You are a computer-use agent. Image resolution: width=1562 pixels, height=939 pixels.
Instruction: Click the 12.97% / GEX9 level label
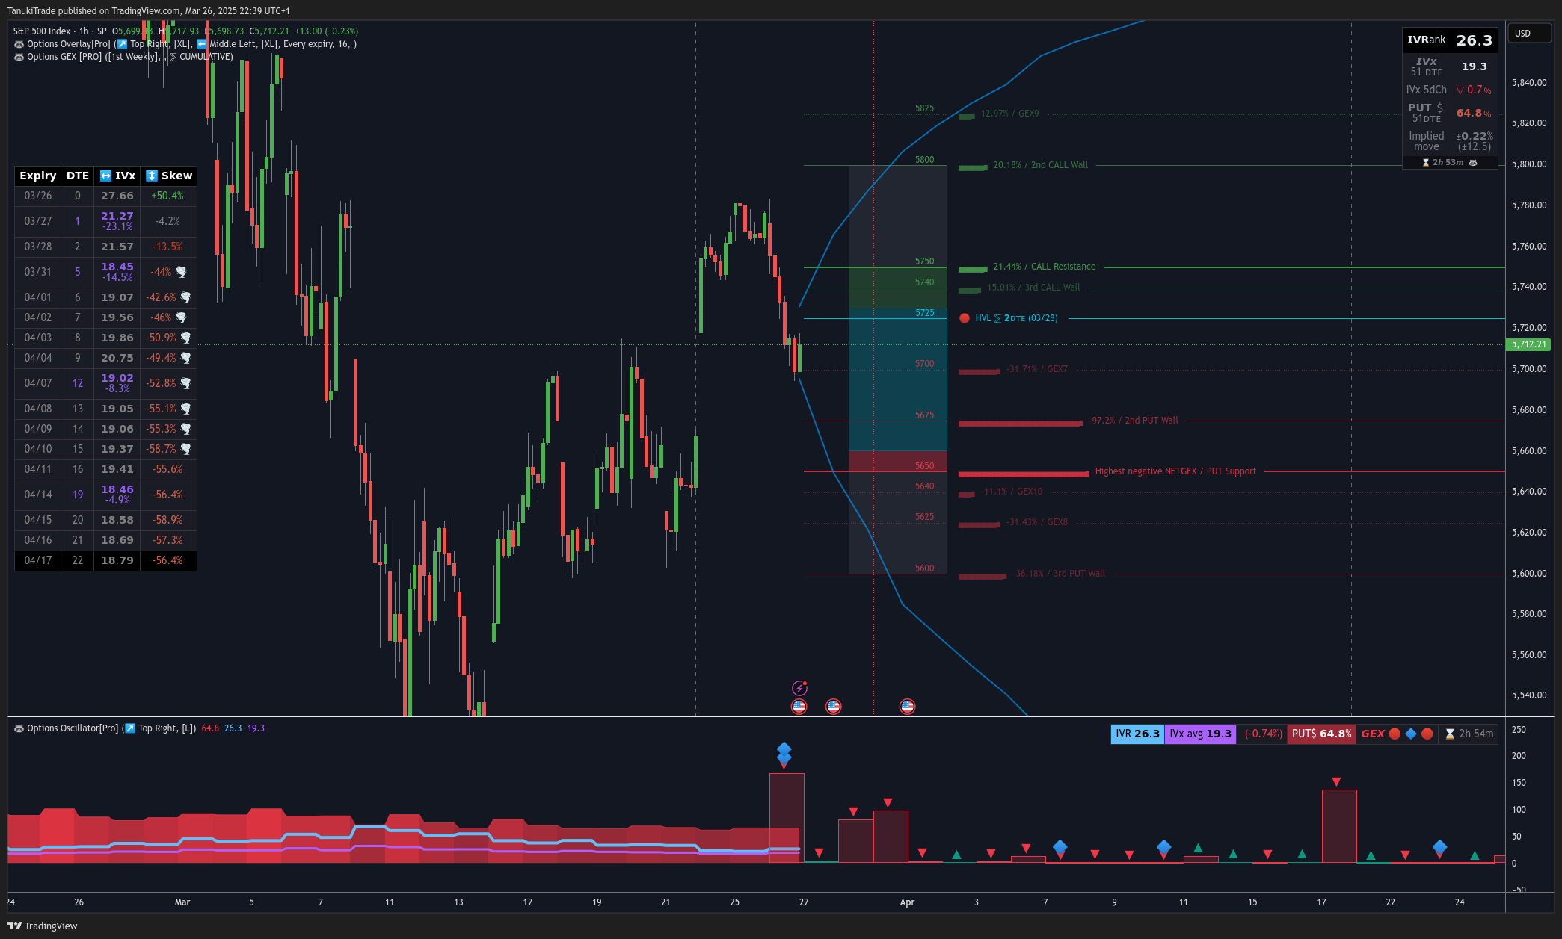click(x=1010, y=114)
